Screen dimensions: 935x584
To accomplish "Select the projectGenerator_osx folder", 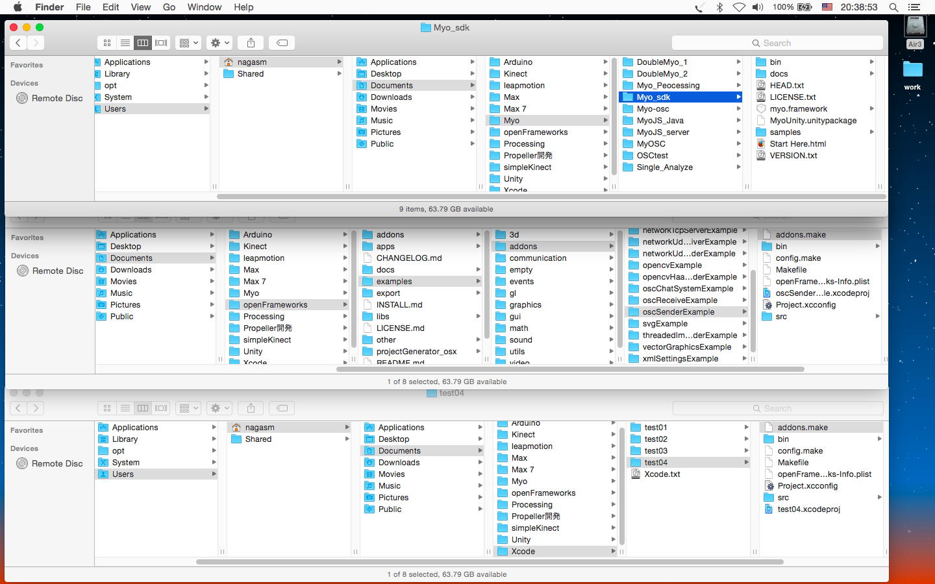I will [416, 352].
